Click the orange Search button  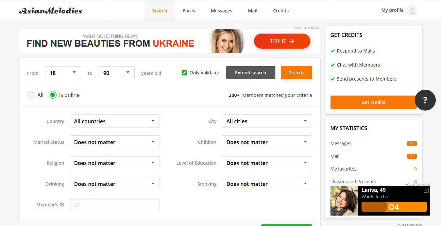[x=296, y=73]
